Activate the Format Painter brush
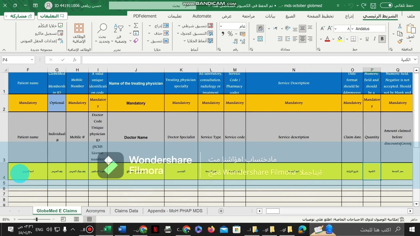420x236 pixels. 400,41
